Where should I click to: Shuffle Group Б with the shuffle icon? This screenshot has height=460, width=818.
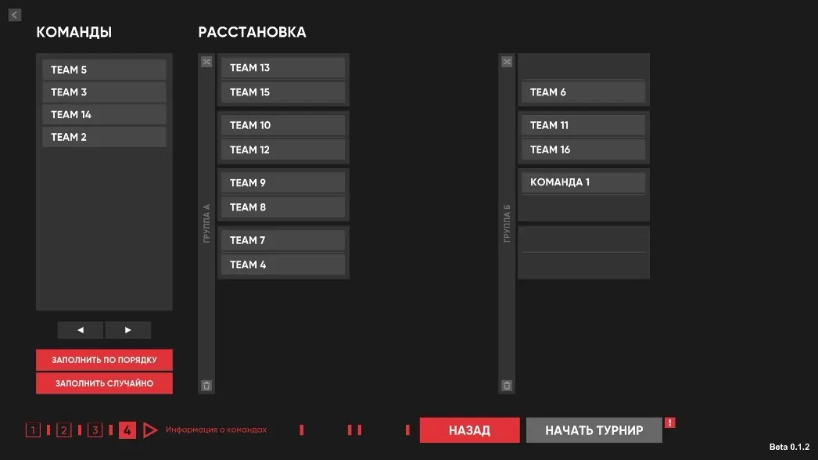click(507, 62)
